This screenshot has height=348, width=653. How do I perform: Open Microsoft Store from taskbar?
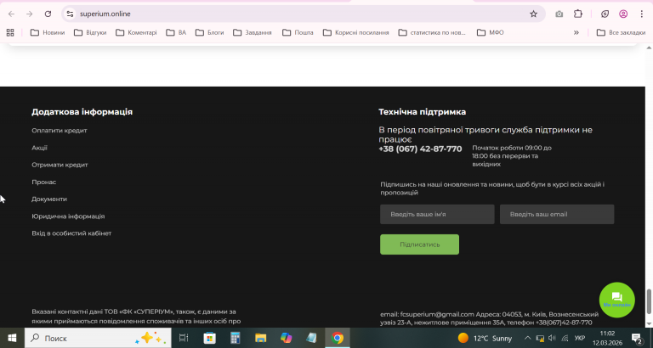click(x=209, y=338)
